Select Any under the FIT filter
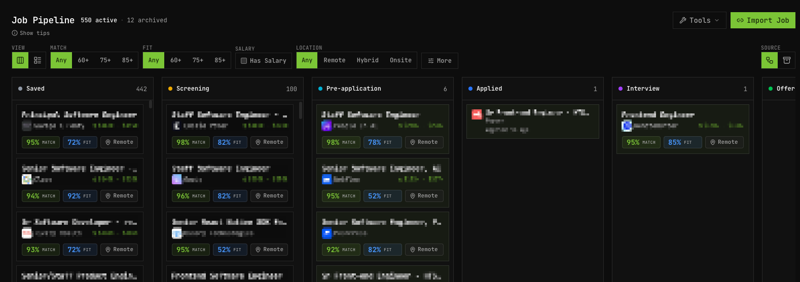This screenshot has height=282, width=800. tap(154, 60)
